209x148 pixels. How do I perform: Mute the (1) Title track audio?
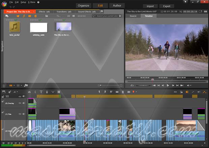(24, 114)
